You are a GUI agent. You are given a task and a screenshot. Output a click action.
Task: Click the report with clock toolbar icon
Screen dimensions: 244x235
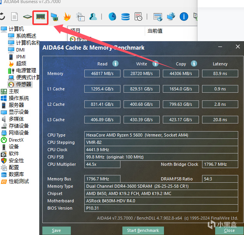click(x=138, y=17)
